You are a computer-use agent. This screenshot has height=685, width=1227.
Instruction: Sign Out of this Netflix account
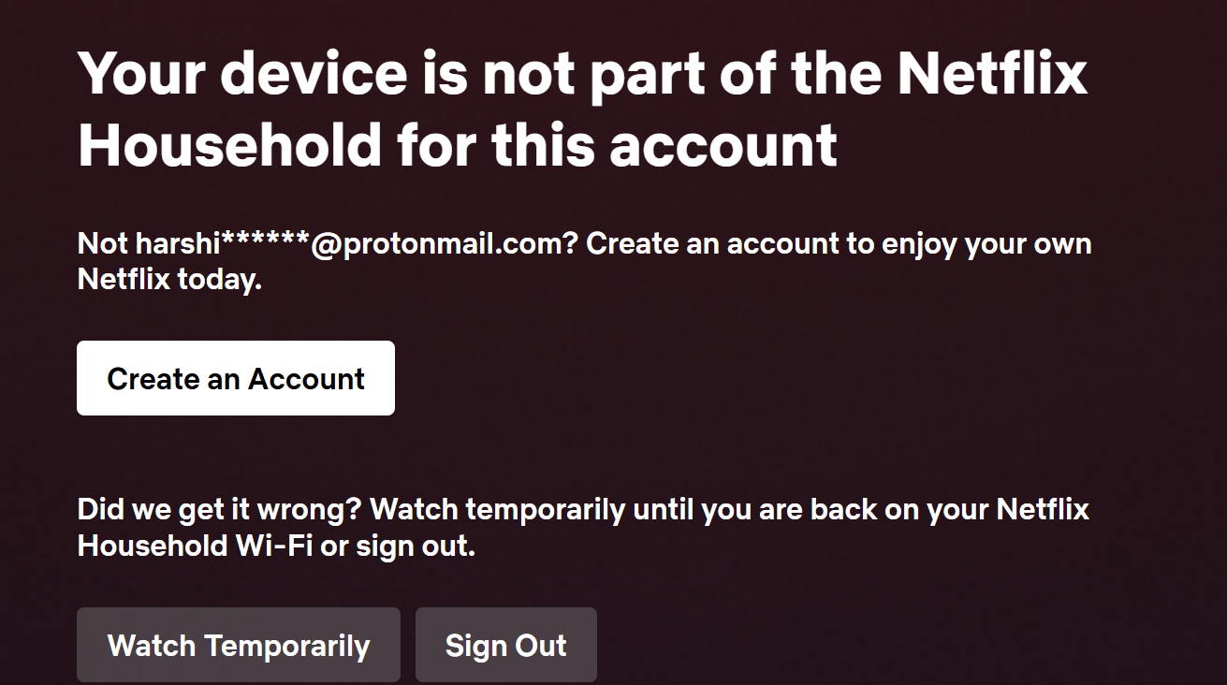506,645
